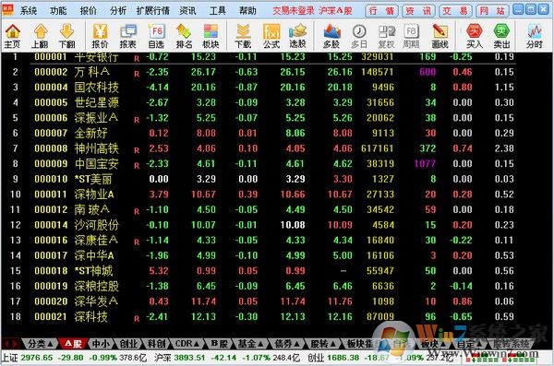This screenshot has width=554, height=366.
Task: Select the 多股 multi-stock view icon
Action: (331, 36)
